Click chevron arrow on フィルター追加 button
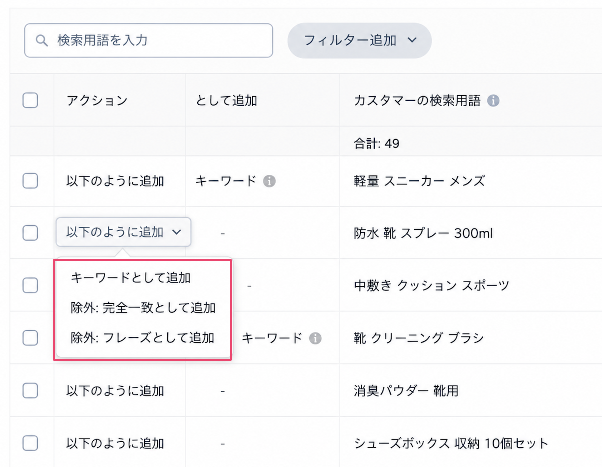This screenshot has height=467, width=602. [412, 40]
